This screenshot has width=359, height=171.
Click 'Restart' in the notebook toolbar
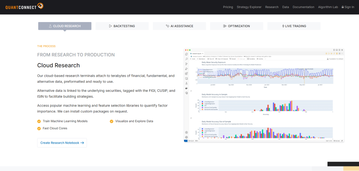(233, 59)
